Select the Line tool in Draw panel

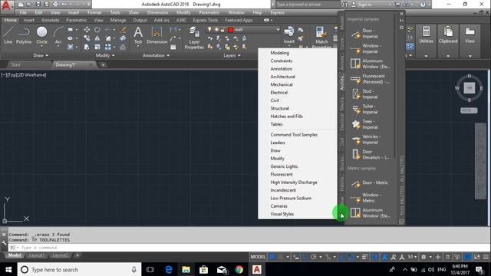(x=8, y=35)
